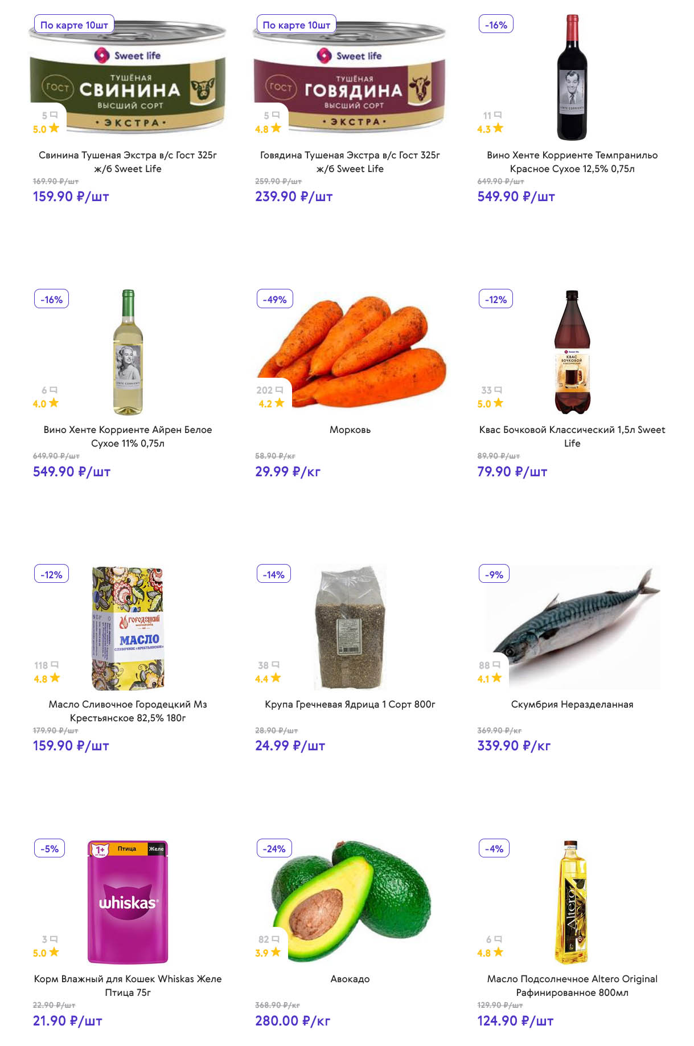Click the star rating on Крупа Гречневая
Screen dimensions: 694x1046
pyautogui.click(x=276, y=677)
